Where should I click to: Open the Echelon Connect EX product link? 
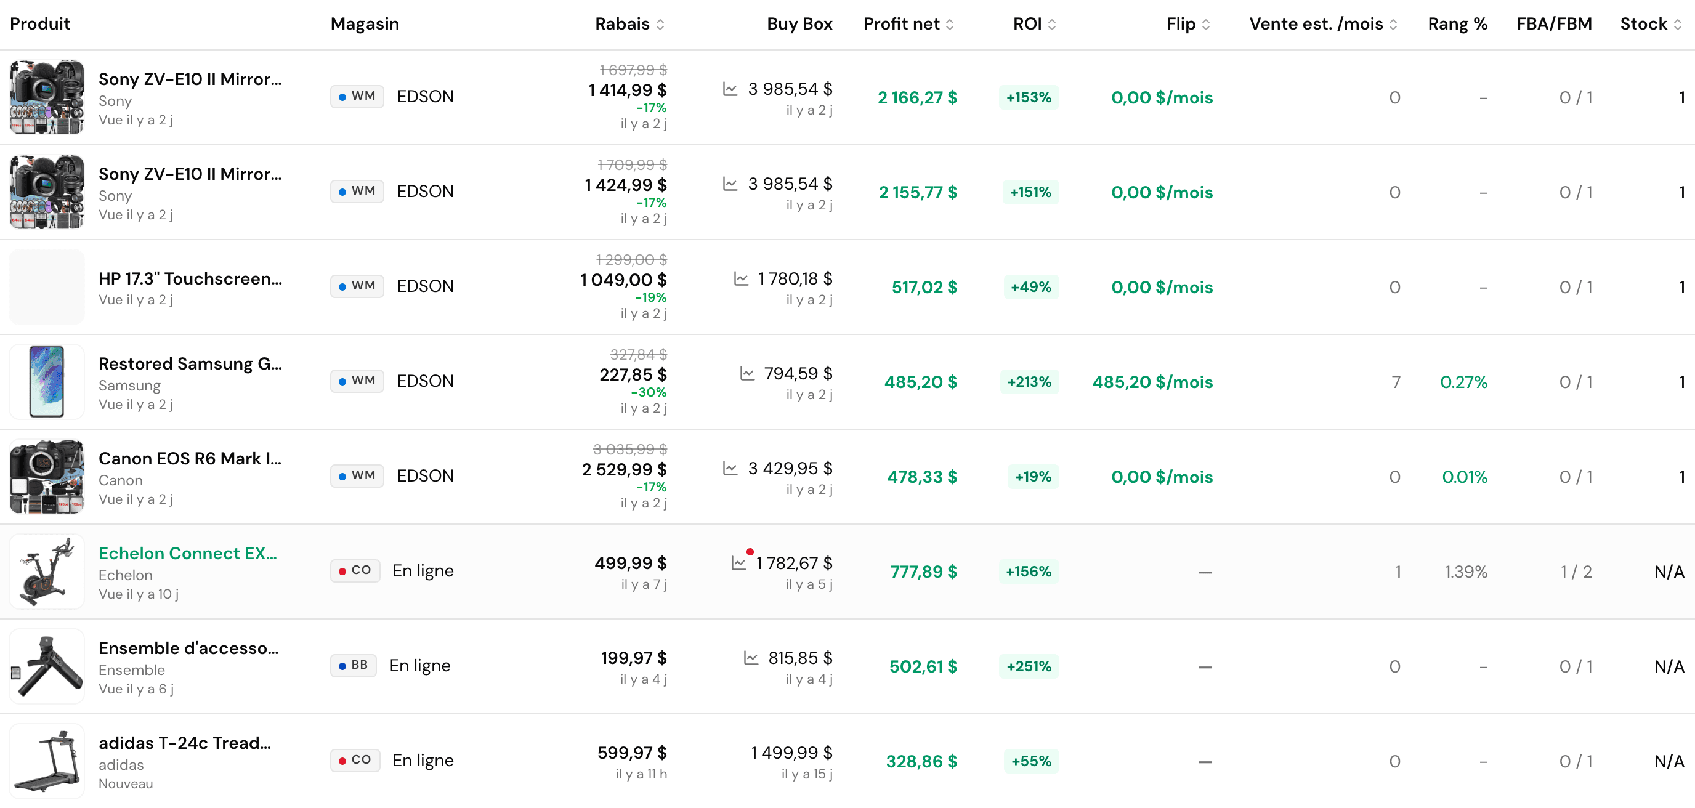pos(187,554)
